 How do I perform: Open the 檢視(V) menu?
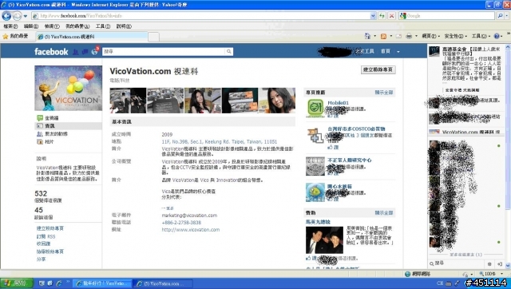pos(52,26)
